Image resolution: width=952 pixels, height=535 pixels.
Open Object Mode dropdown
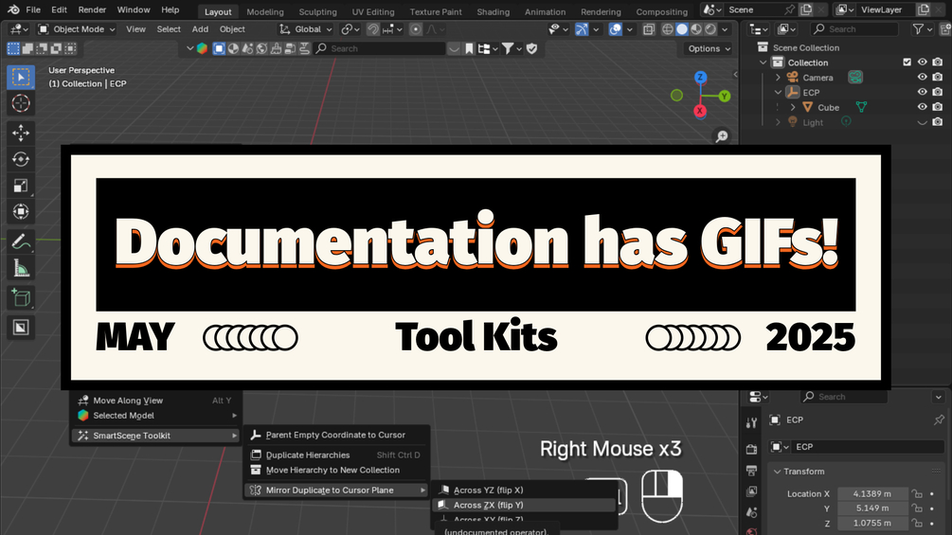point(77,29)
